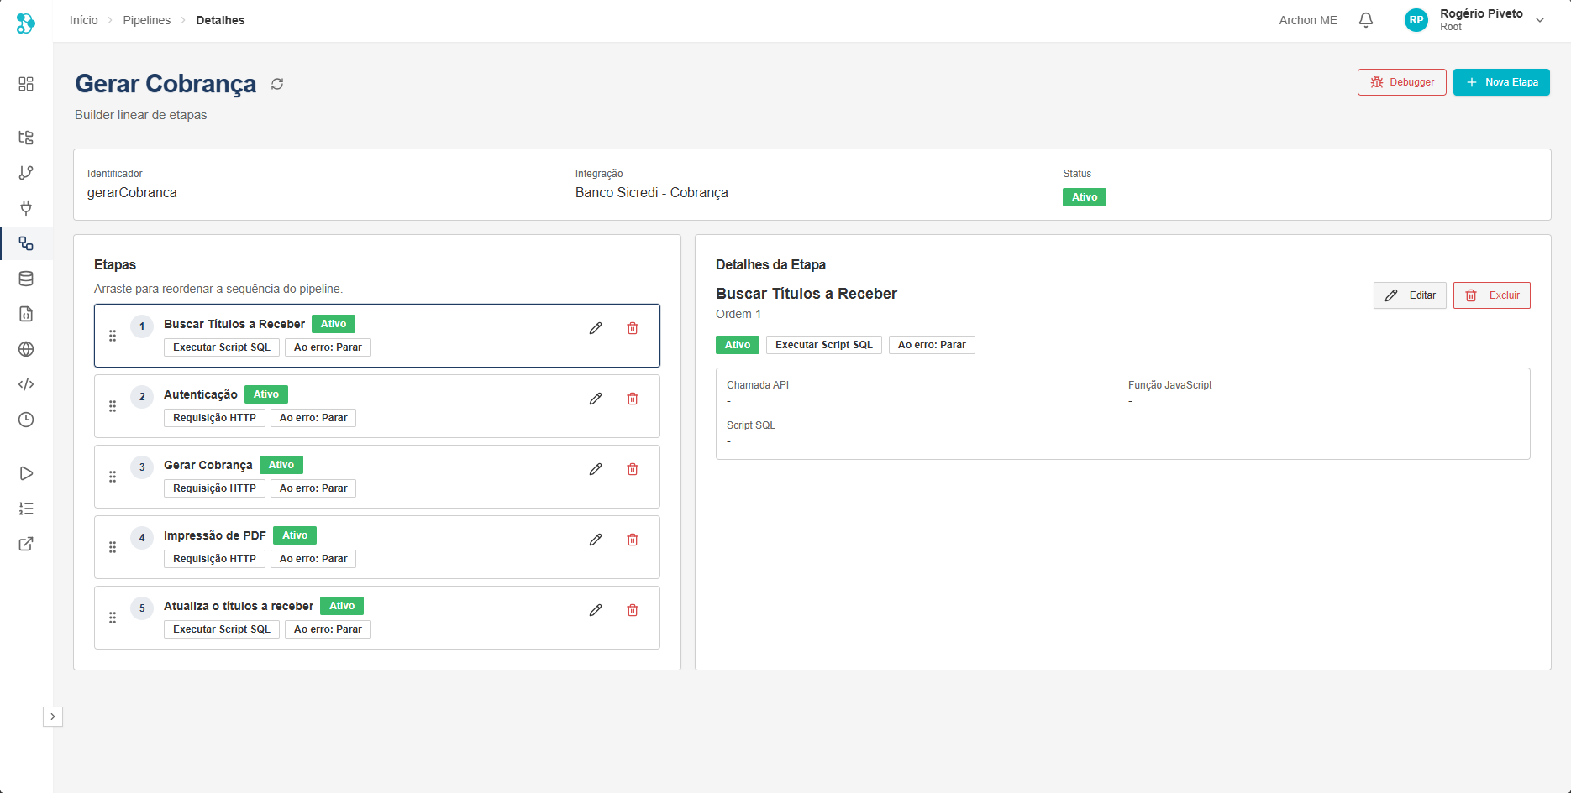
Task: Open the clock schedule icon in sidebar
Action: tap(26, 420)
